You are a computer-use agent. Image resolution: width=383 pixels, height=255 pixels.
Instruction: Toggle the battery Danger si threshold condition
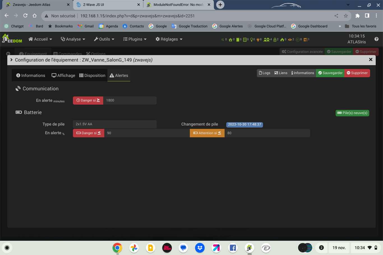[88, 133]
